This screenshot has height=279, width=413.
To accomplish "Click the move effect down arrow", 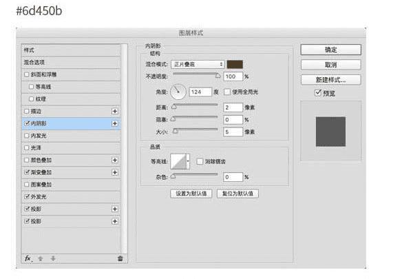I will [53, 258].
